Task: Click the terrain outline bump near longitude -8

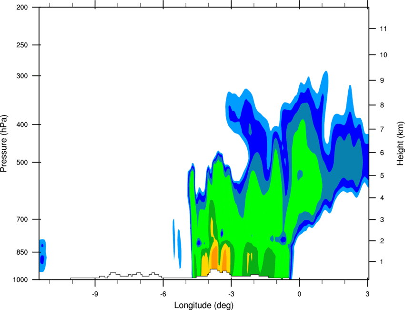Action: [113, 275]
